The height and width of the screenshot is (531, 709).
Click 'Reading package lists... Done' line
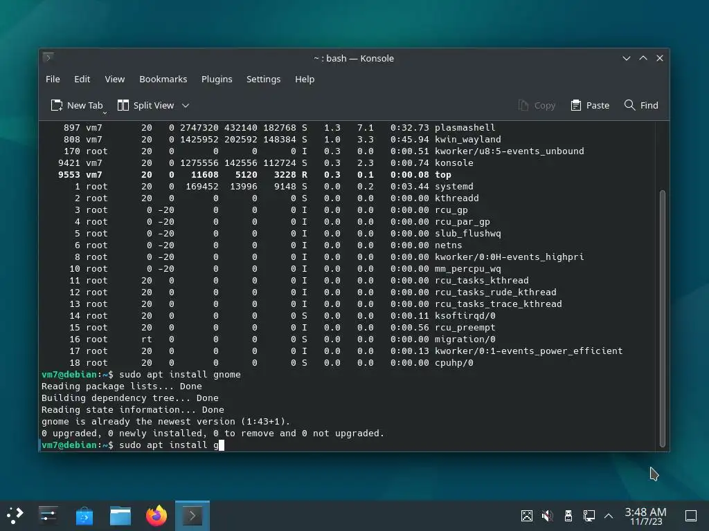122,386
